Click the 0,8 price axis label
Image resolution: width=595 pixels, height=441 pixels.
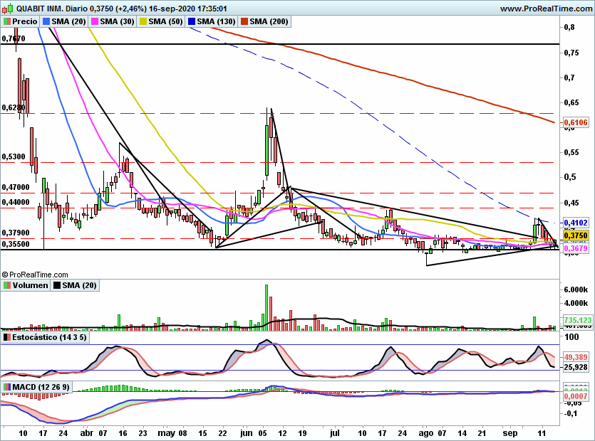coord(569,27)
